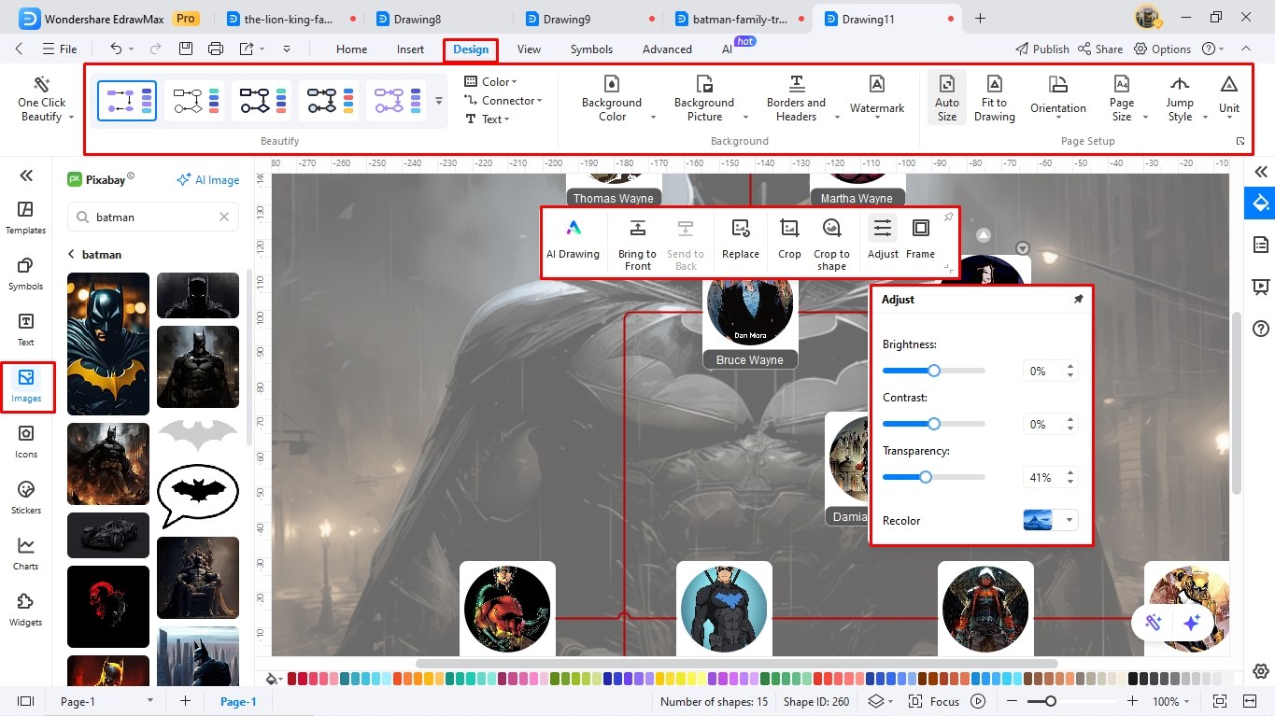Click the Replace image tool
The image size is (1275, 716).
[740, 240]
